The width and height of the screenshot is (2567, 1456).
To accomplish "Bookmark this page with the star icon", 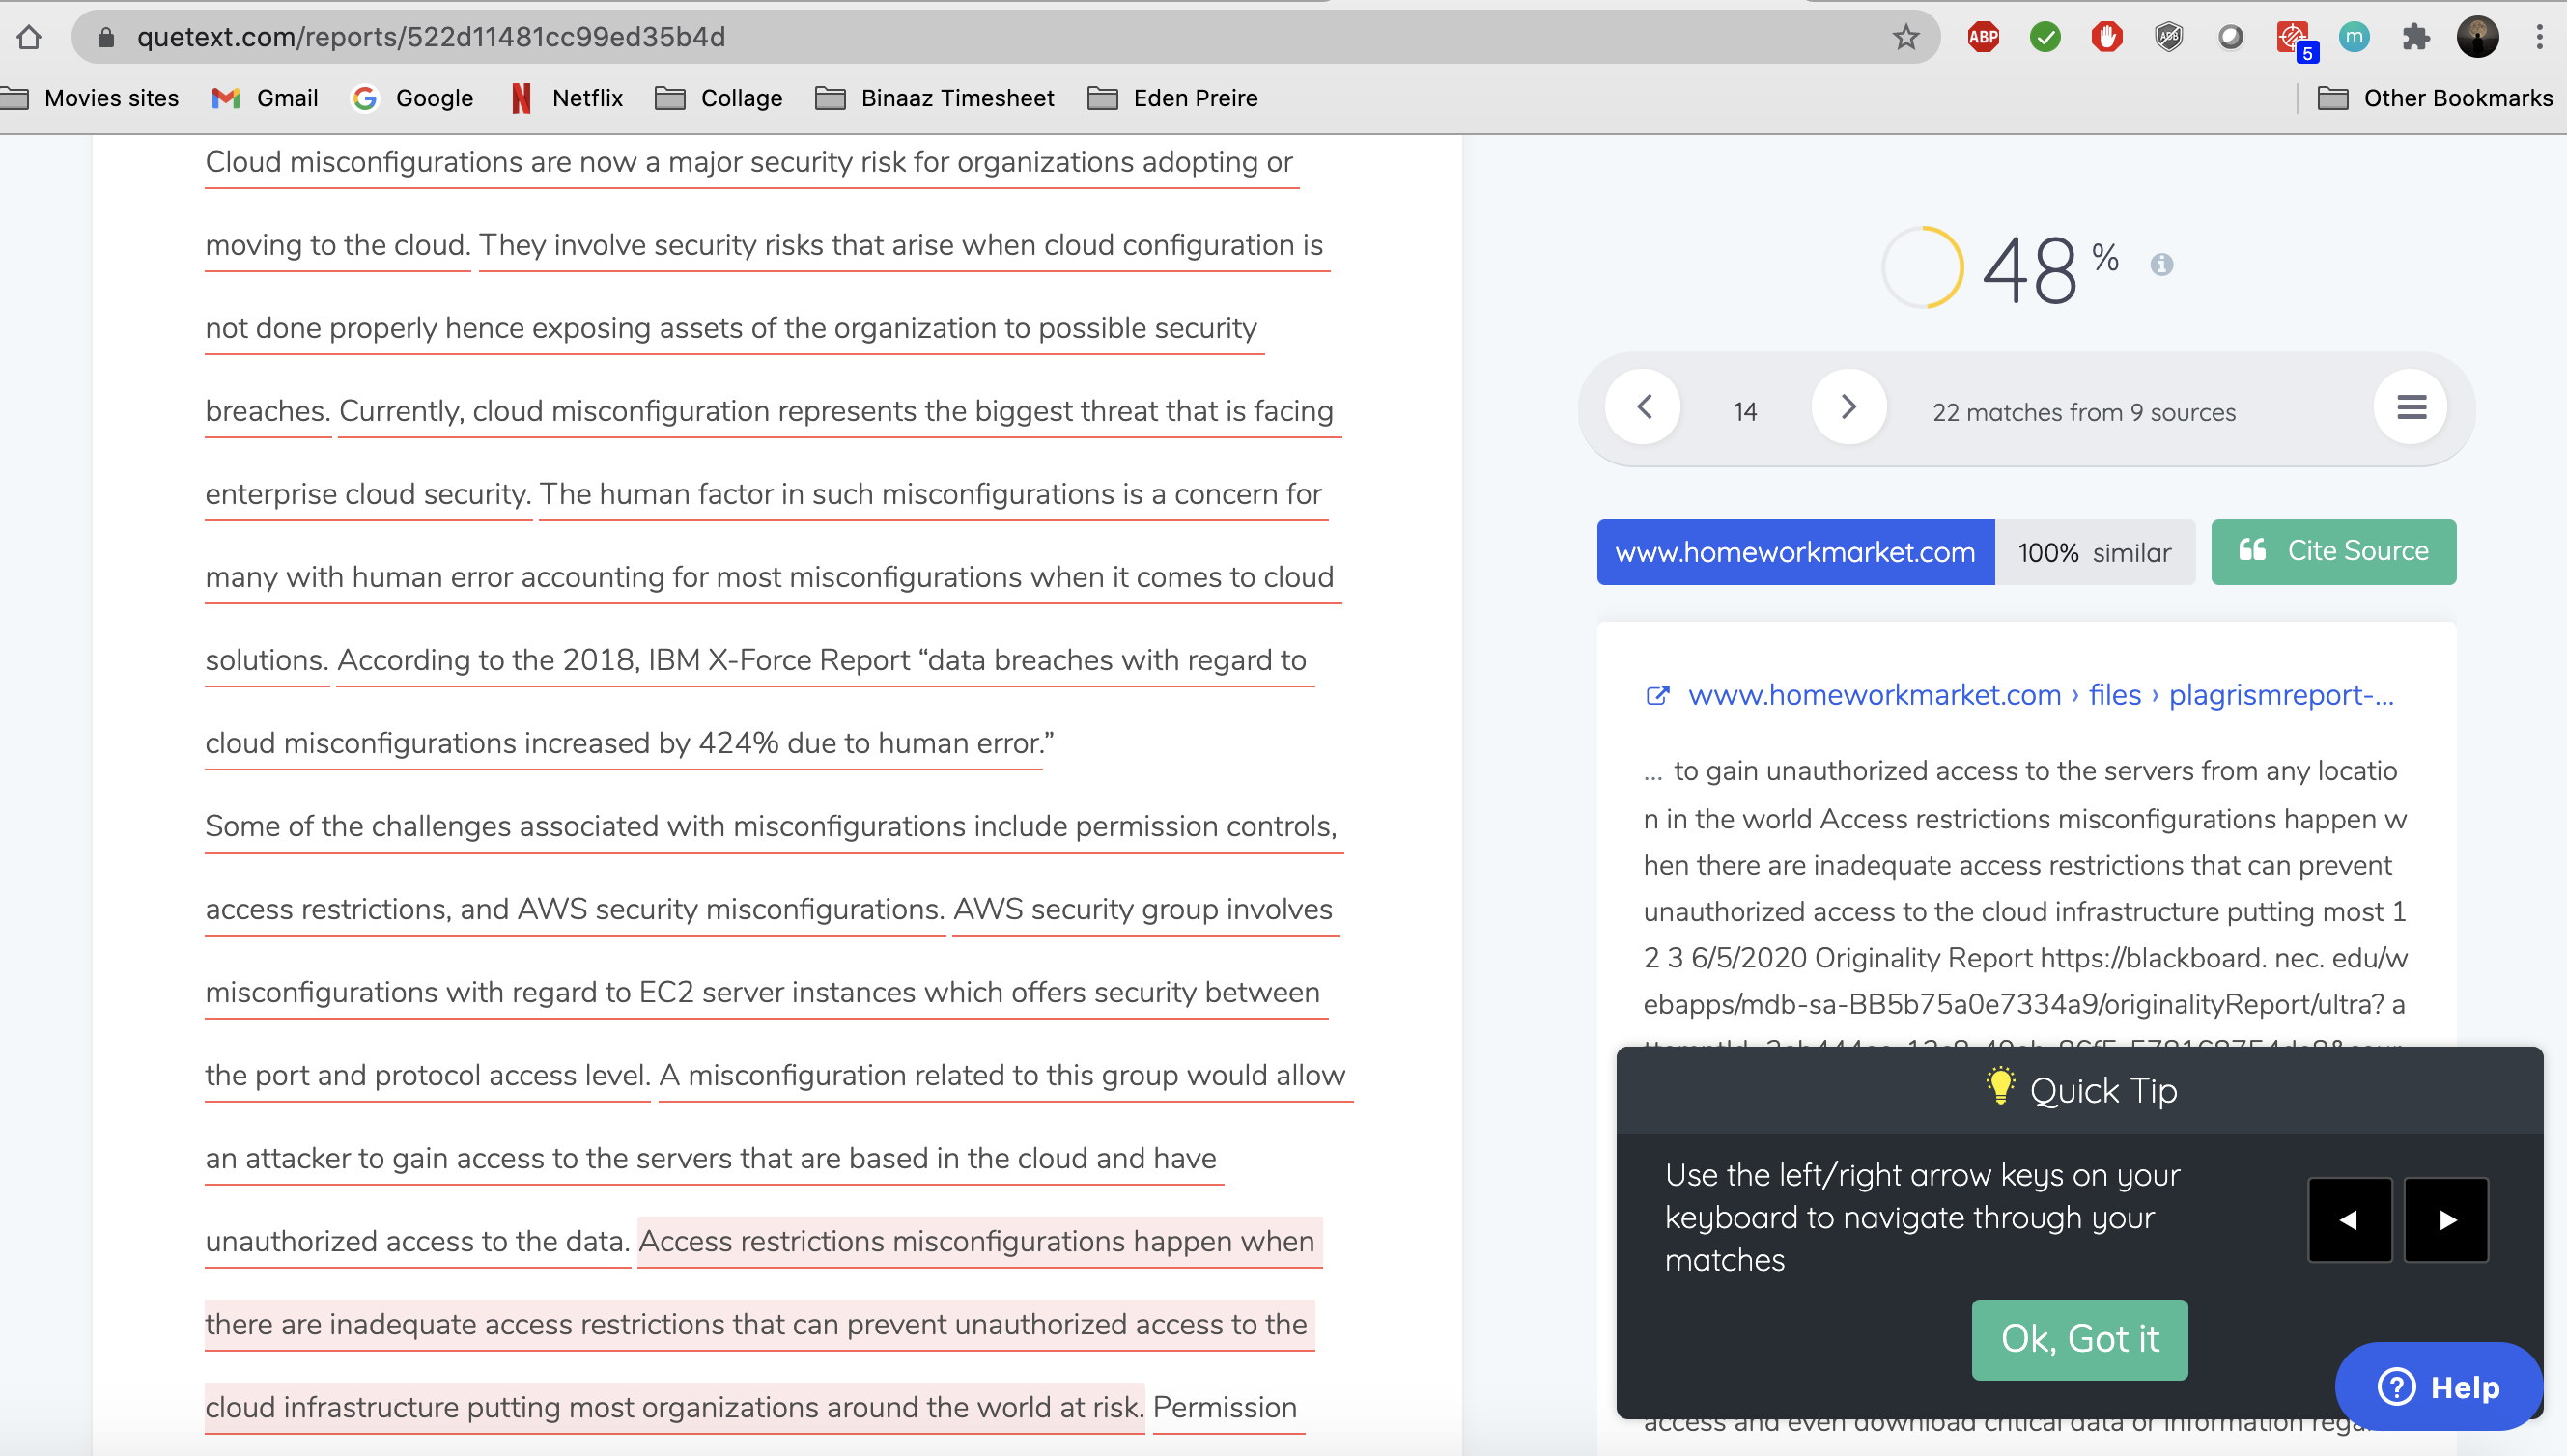I will pos(1906,37).
